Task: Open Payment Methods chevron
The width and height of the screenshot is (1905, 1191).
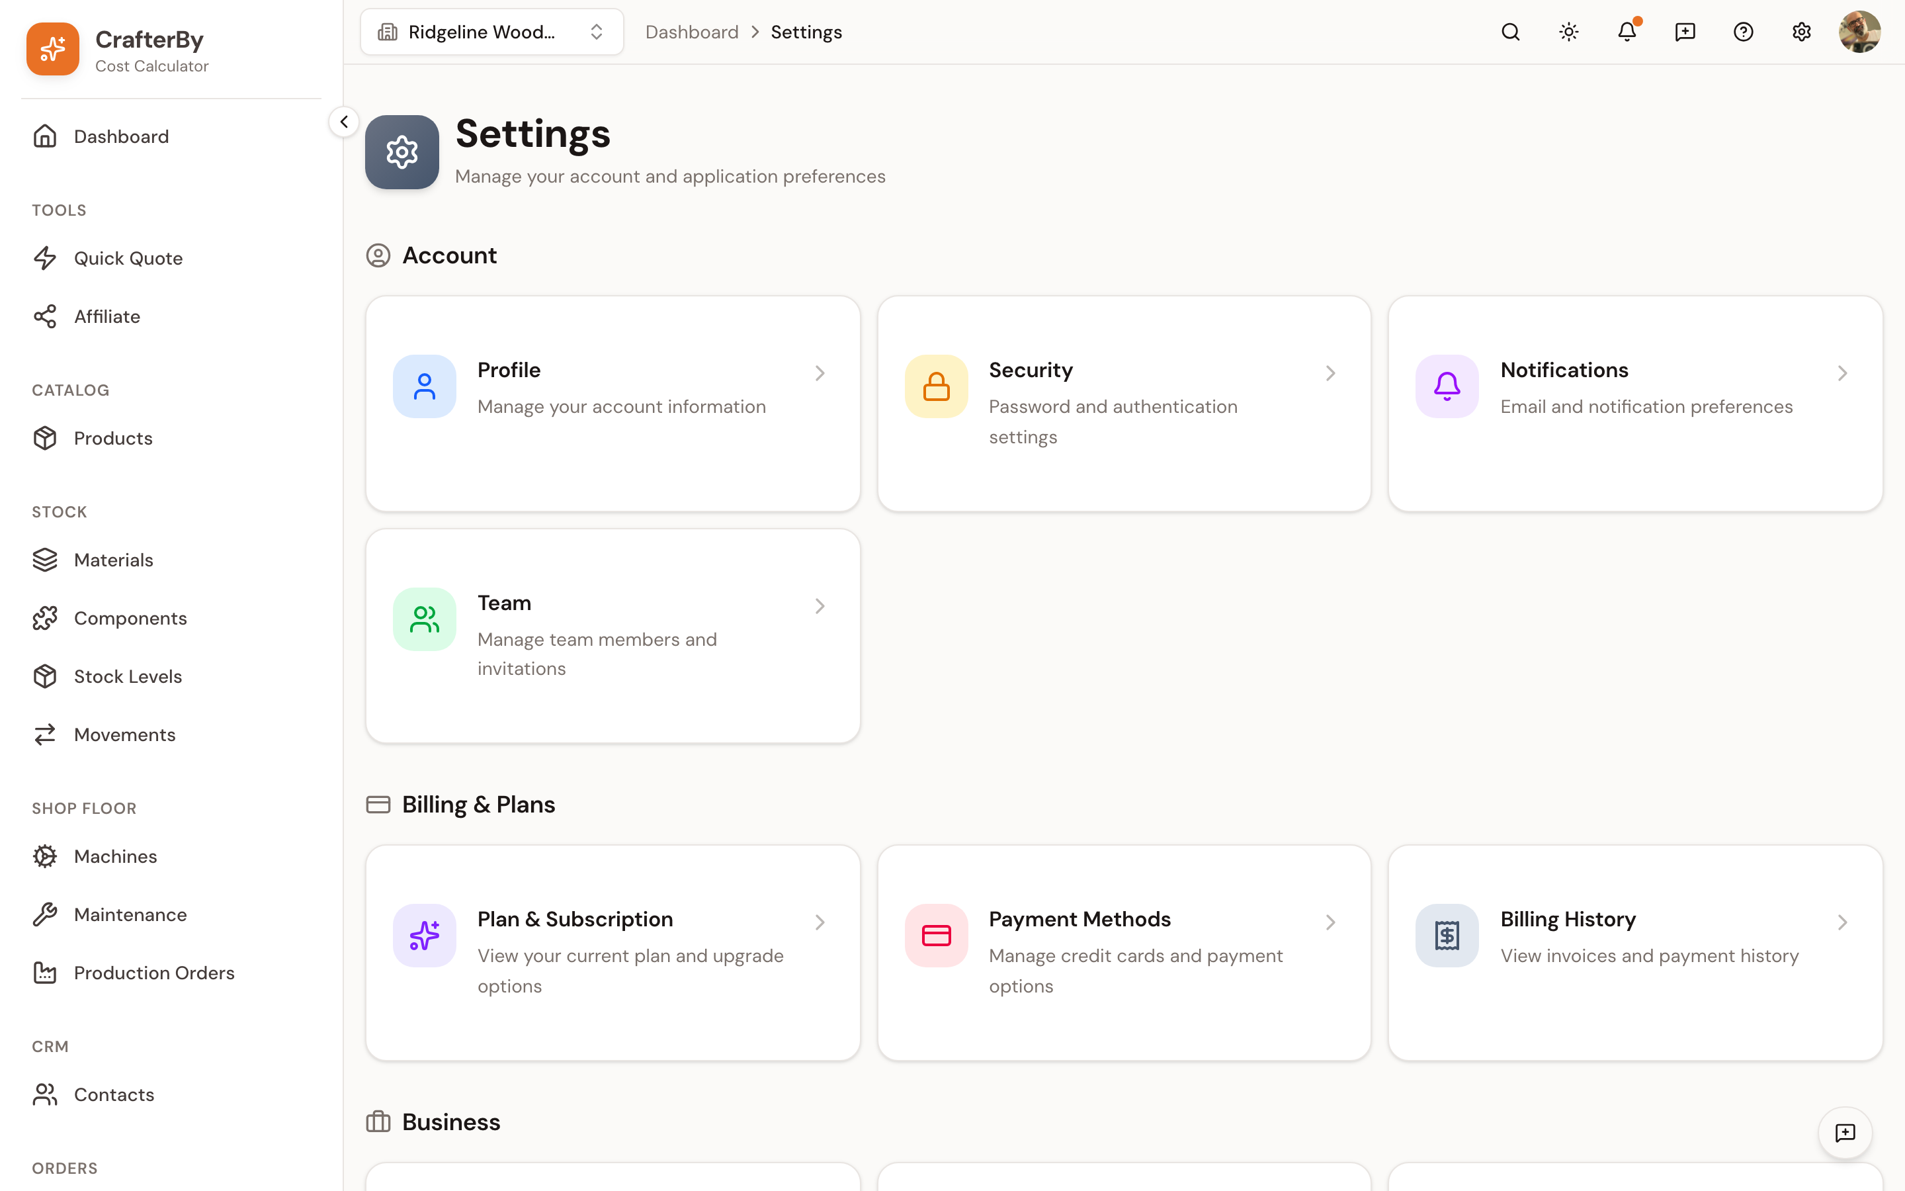Action: pos(1330,922)
